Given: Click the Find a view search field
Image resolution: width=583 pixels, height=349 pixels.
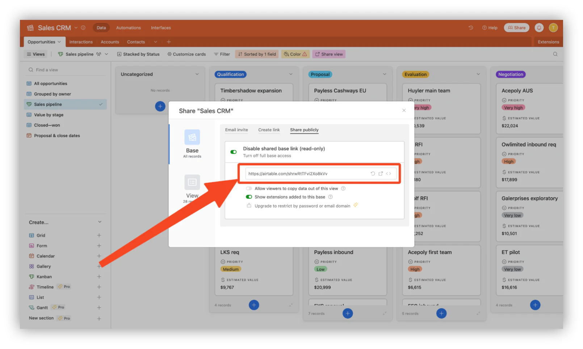Looking at the screenshot, I should click(65, 70).
